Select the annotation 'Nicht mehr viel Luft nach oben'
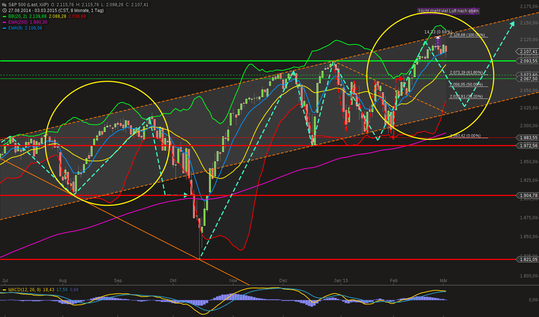Screen dimensions: 539x317 pyautogui.click(x=449, y=11)
